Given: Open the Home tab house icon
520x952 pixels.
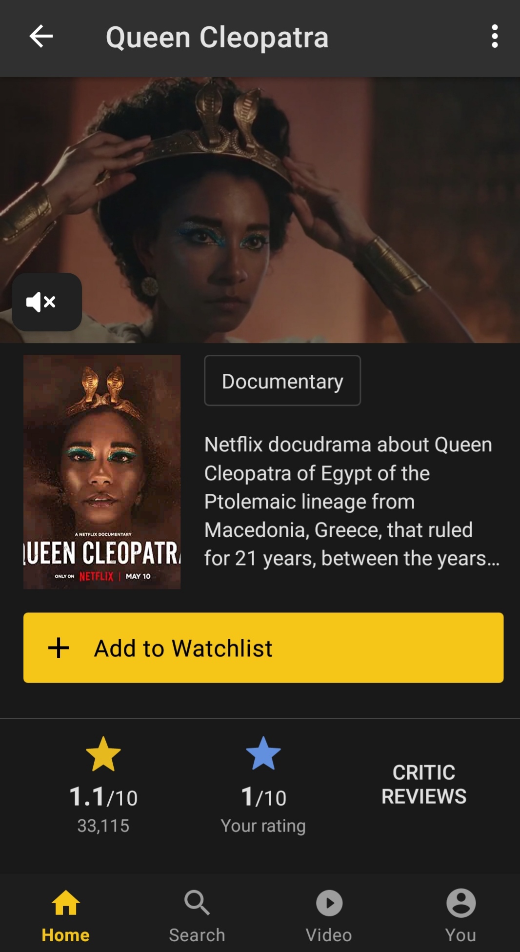Looking at the screenshot, I should 66,903.
